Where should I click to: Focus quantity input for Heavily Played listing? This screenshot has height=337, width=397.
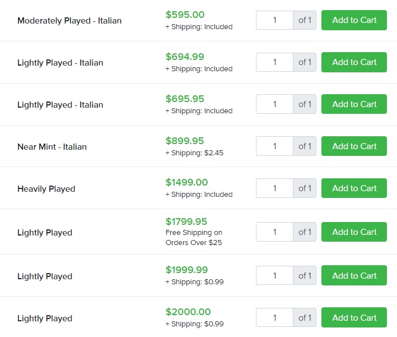coord(275,188)
